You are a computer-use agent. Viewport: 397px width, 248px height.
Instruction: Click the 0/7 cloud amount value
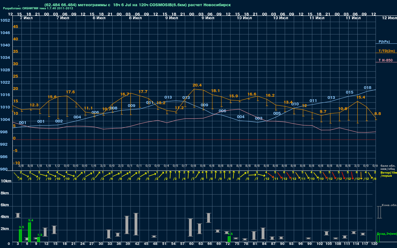(185, 166)
